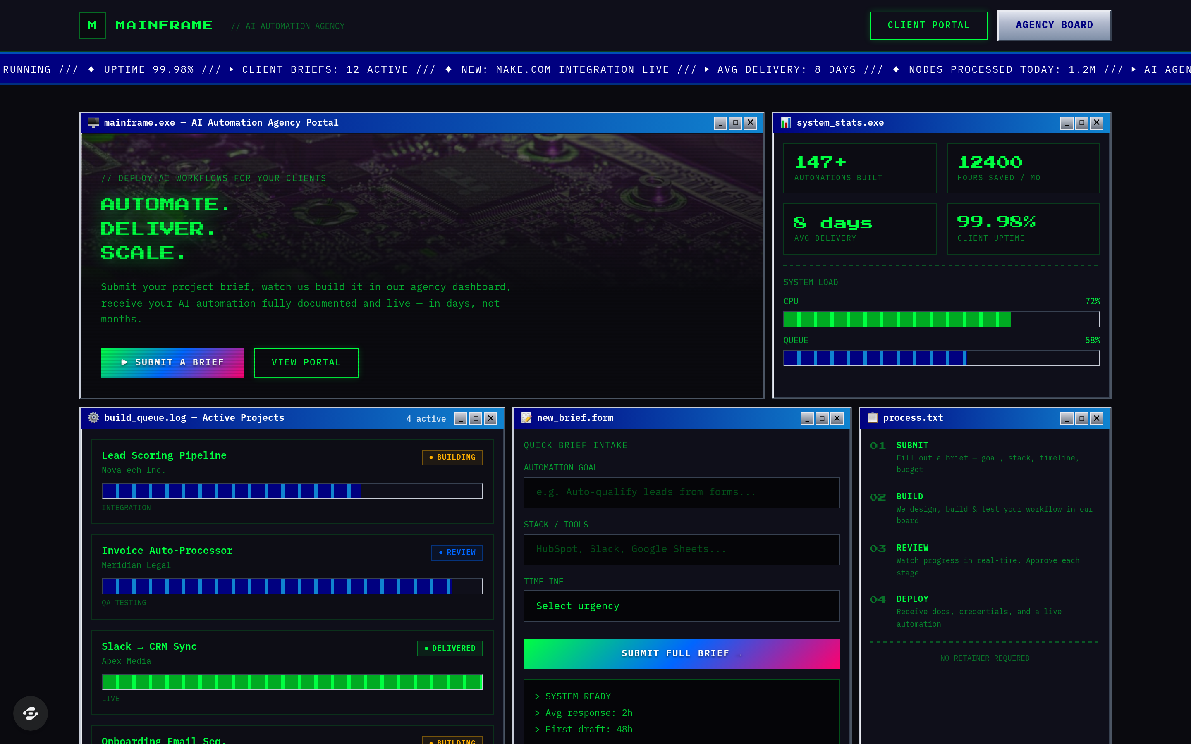Viewport: 1191px width, 744px height.
Task: Click Invoice Auto-Processor progress bar
Action: pos(292,586)
